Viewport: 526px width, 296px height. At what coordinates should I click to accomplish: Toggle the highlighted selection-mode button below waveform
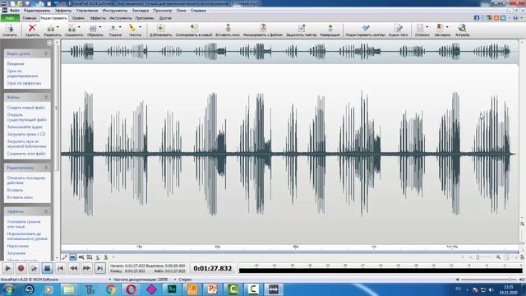(x=73, y=257)
